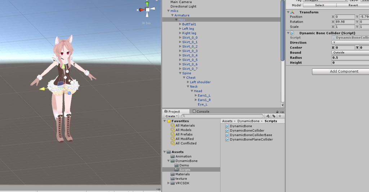Click the Materials folder icon

173,174
